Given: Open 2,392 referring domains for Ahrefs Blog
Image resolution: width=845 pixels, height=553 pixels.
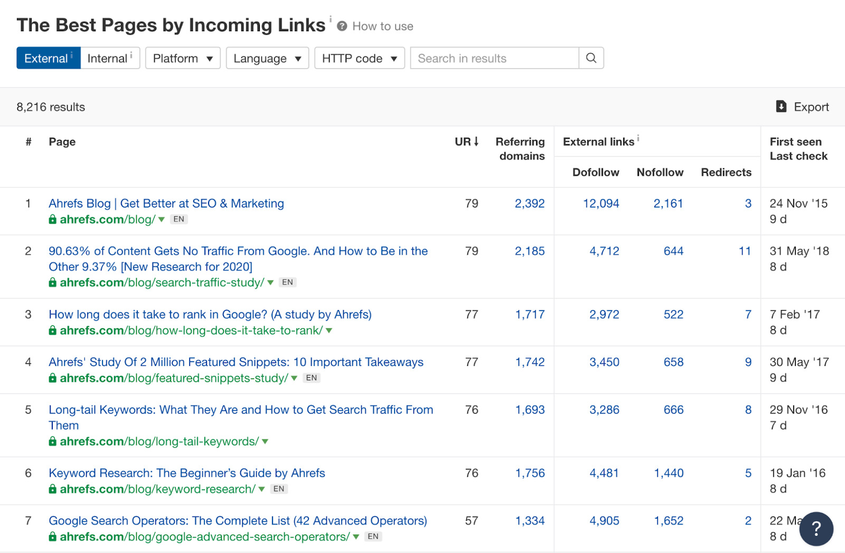Looking at the screenshot, I should coord(529,203).
